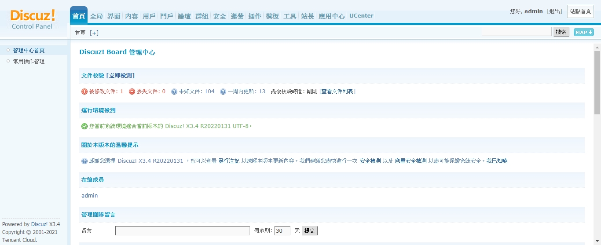Click the 安全檢測 link
The width and height of the screenshot is (601, 245).
370,161
